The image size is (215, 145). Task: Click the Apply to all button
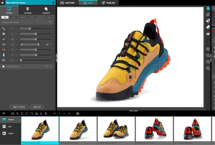37,107
